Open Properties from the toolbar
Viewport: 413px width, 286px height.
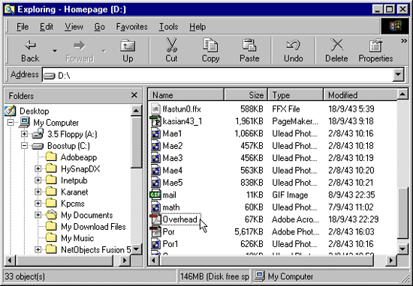pos(375,51)
